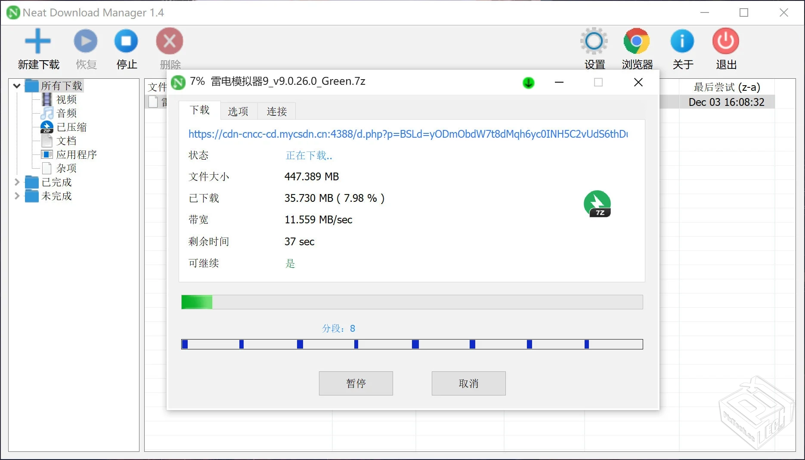Start a new download with 新建下载
Viewport: 805px width, 460px height.
(x=37, y=49)
